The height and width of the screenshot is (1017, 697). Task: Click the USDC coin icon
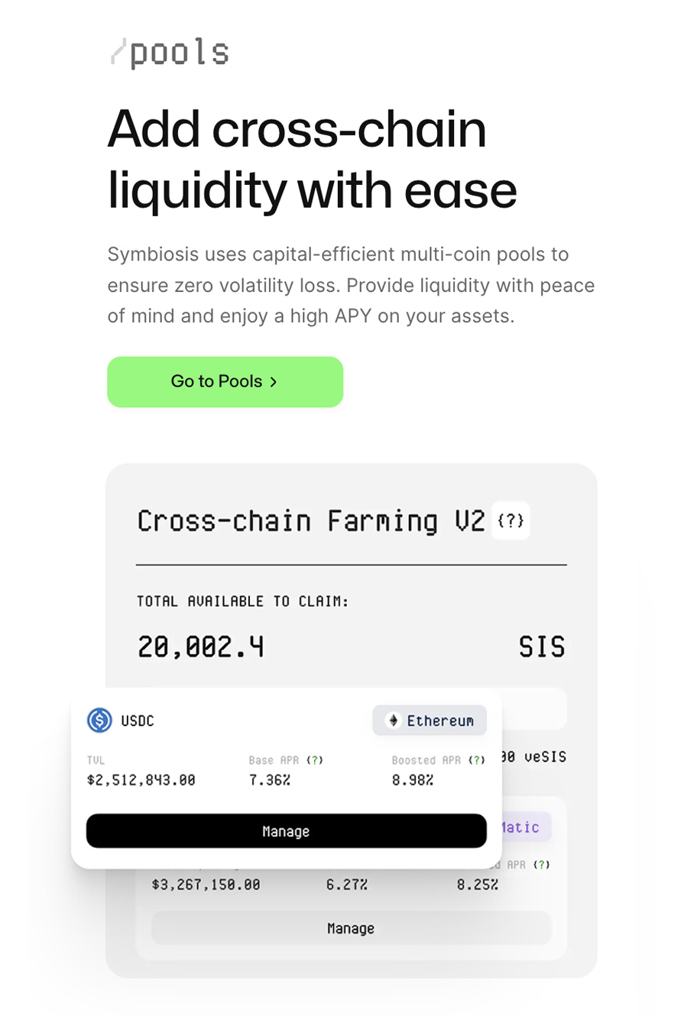(x=99, y=721)
